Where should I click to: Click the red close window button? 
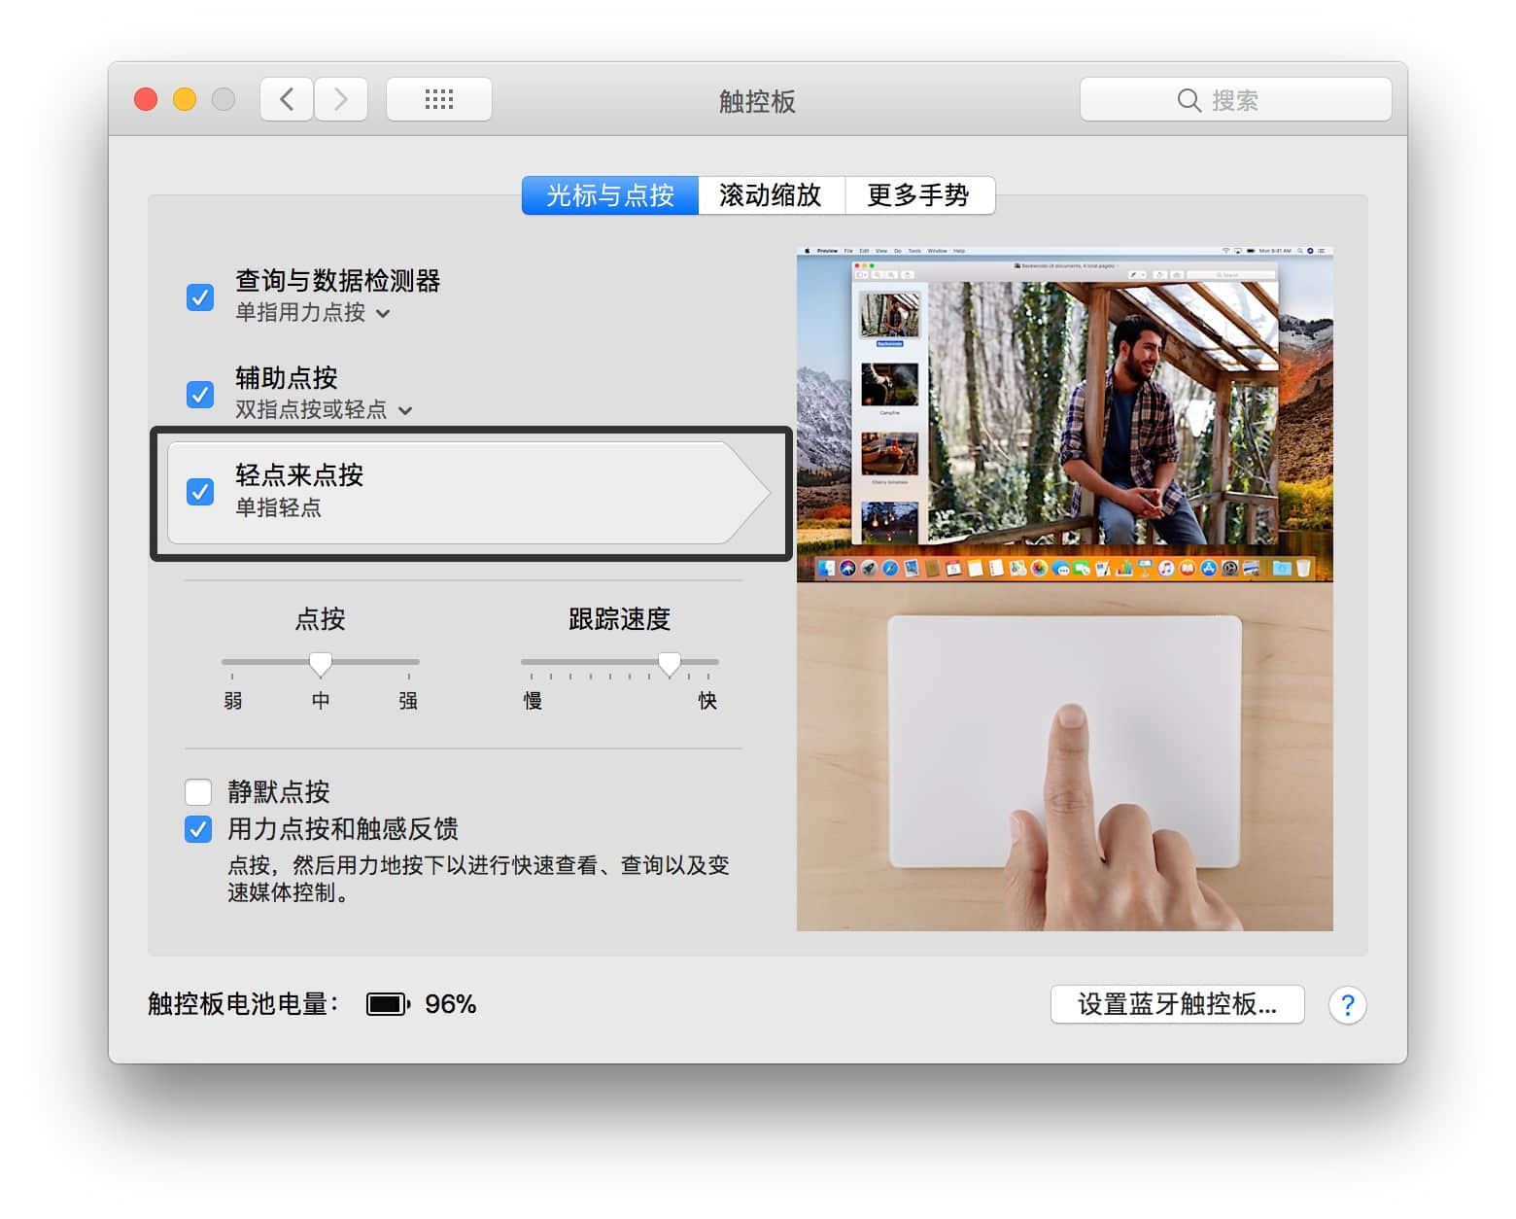click(146, 99)
